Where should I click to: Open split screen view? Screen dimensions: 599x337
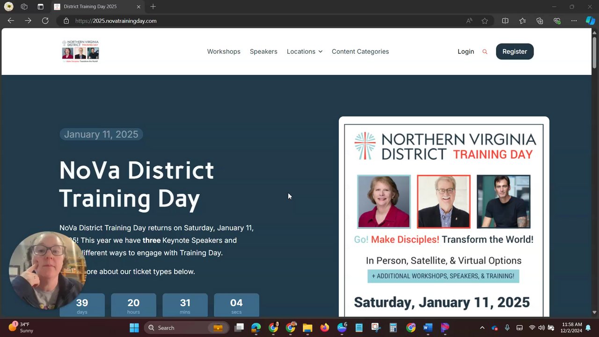click(505, 21)
